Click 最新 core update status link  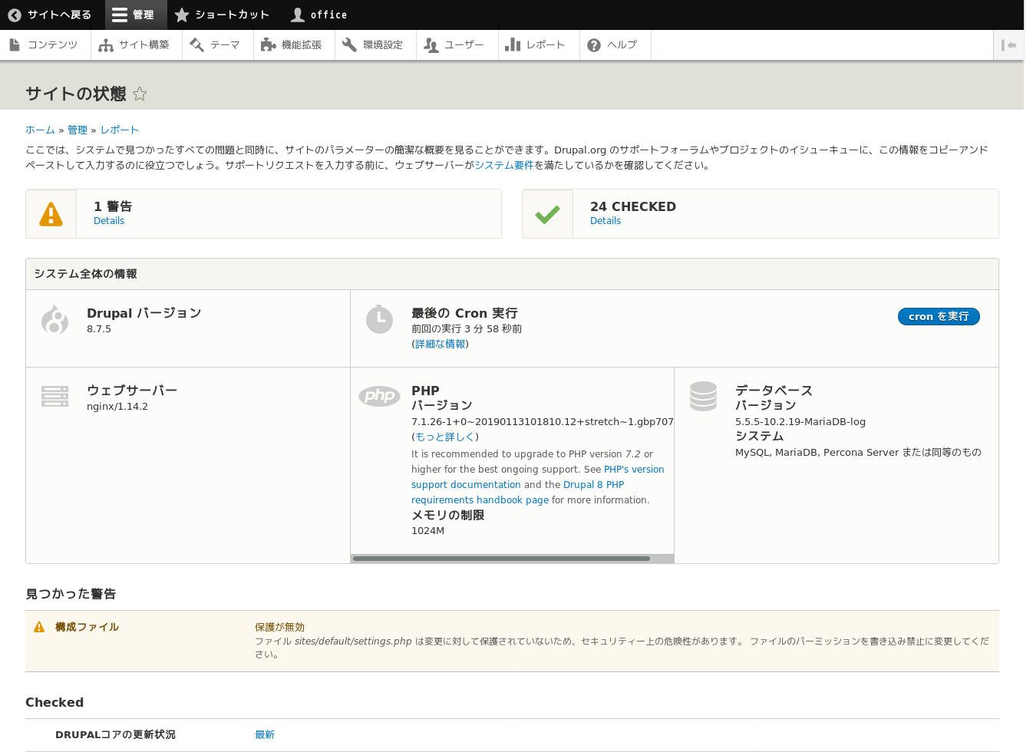pyautogui.click(x=265, y=735)
